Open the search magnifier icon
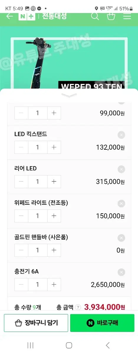The height and width of the screenshot is (355, 138). pos(95,16)
